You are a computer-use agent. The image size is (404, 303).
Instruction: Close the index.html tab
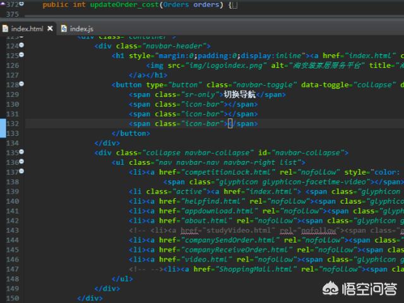coord(50,28)
